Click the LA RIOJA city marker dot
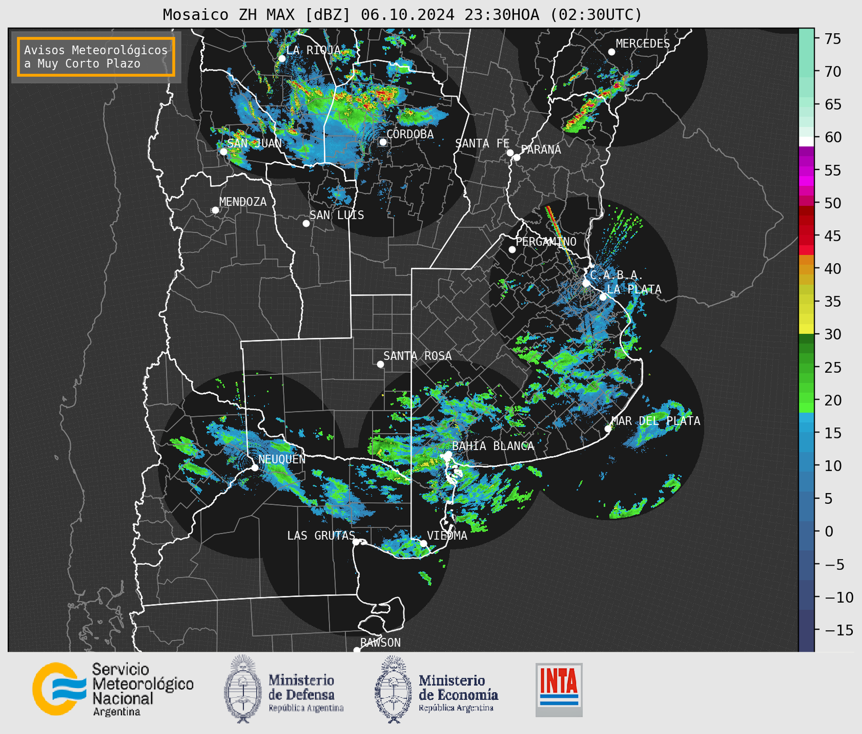This screenshot has width=862, height=734. [x=282, y=59]
